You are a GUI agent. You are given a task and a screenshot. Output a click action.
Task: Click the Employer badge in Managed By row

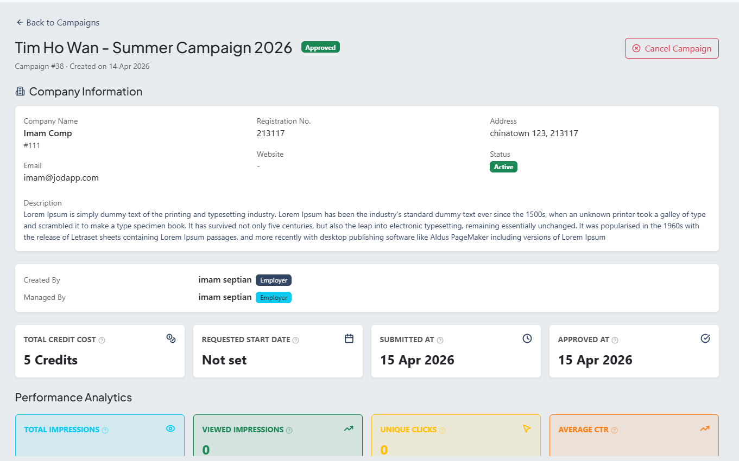coord(274,298)
